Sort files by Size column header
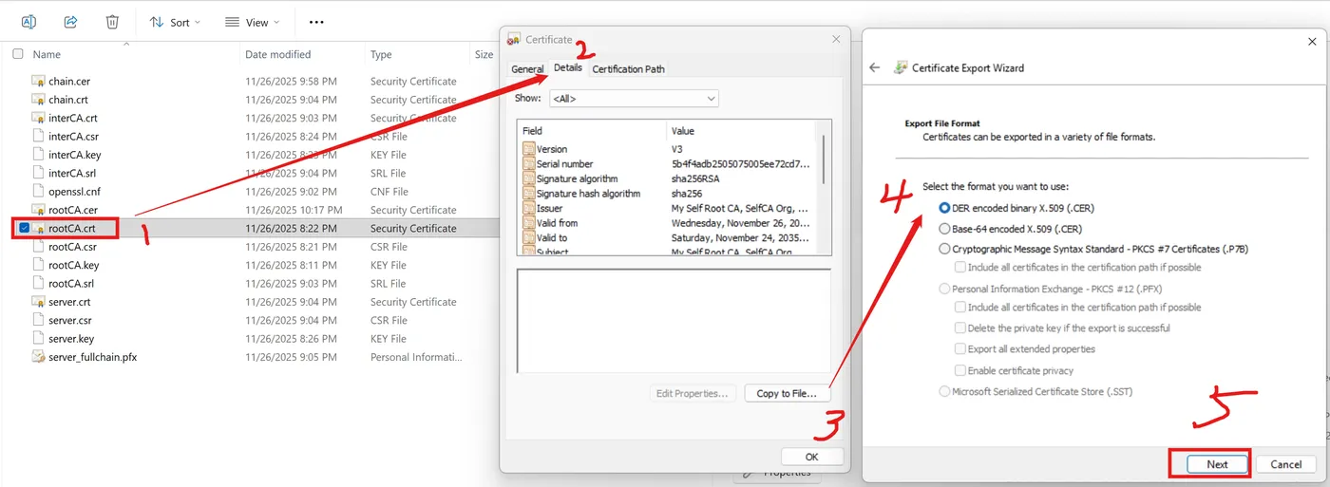 coord(484,55)
